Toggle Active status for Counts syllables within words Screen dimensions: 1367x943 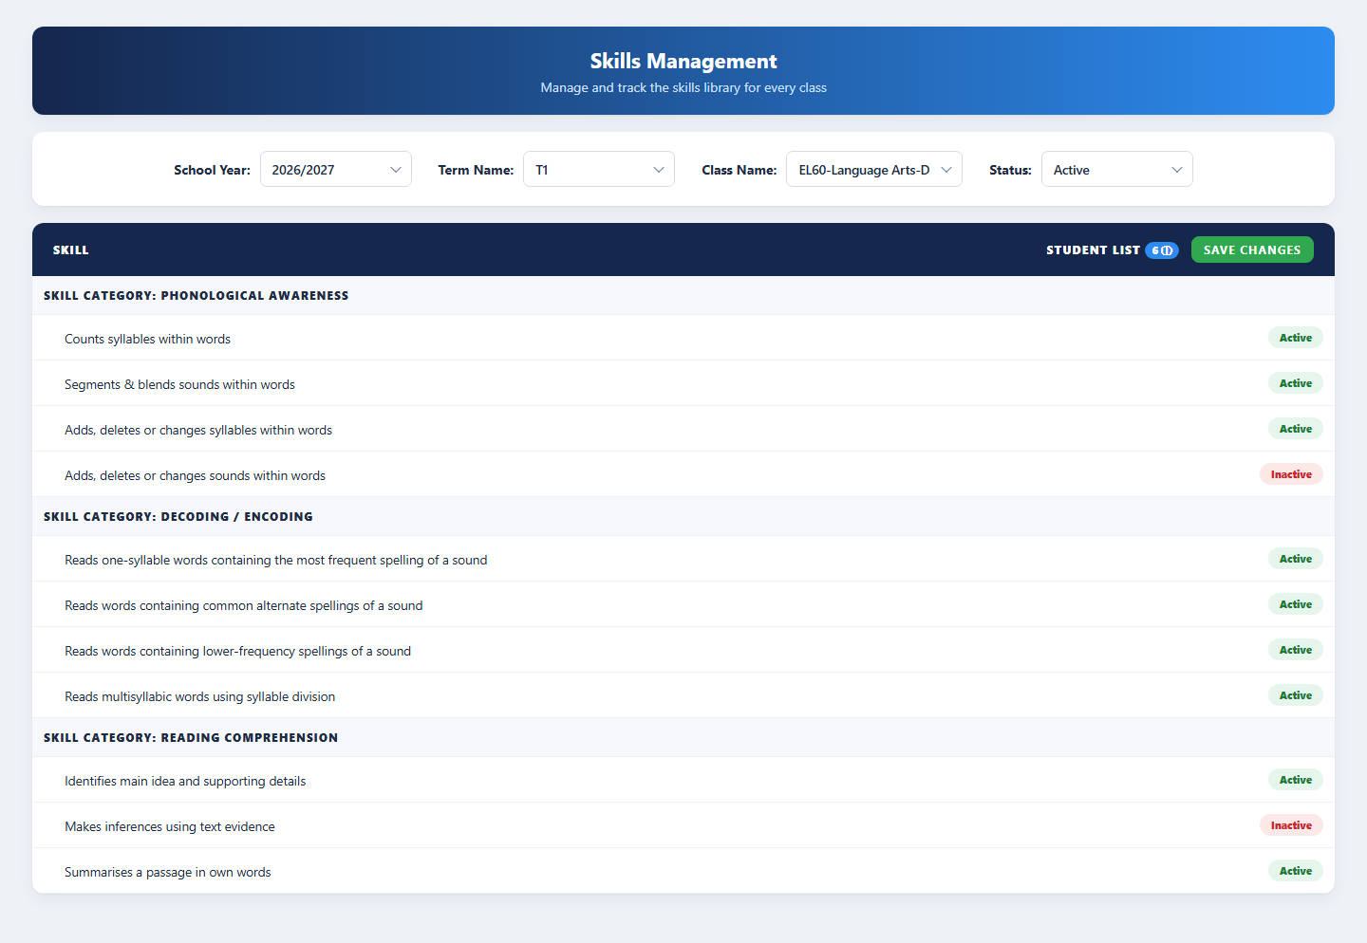(x=1296, y=338)
